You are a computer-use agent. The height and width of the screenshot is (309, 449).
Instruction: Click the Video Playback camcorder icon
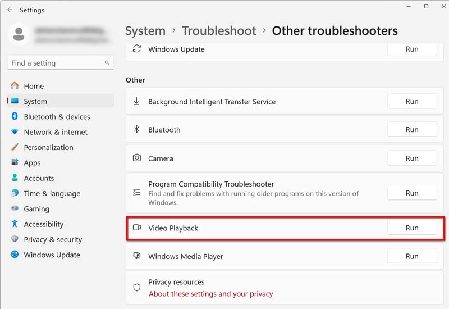[137, 228]
